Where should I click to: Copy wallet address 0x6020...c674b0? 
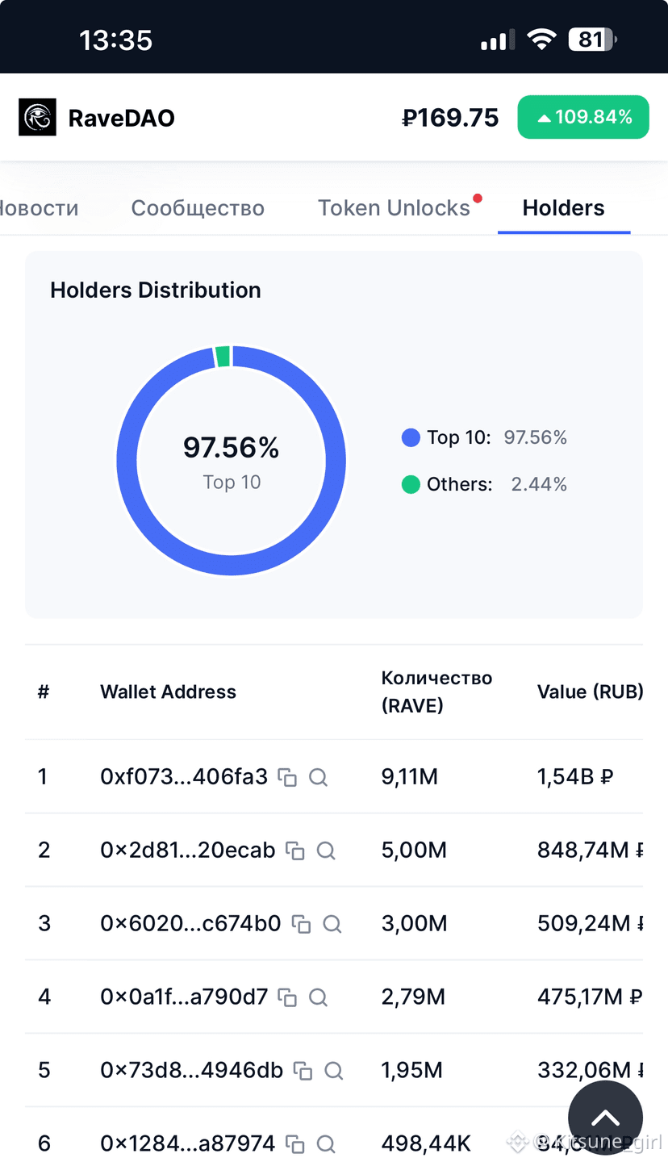coord(301,924)
